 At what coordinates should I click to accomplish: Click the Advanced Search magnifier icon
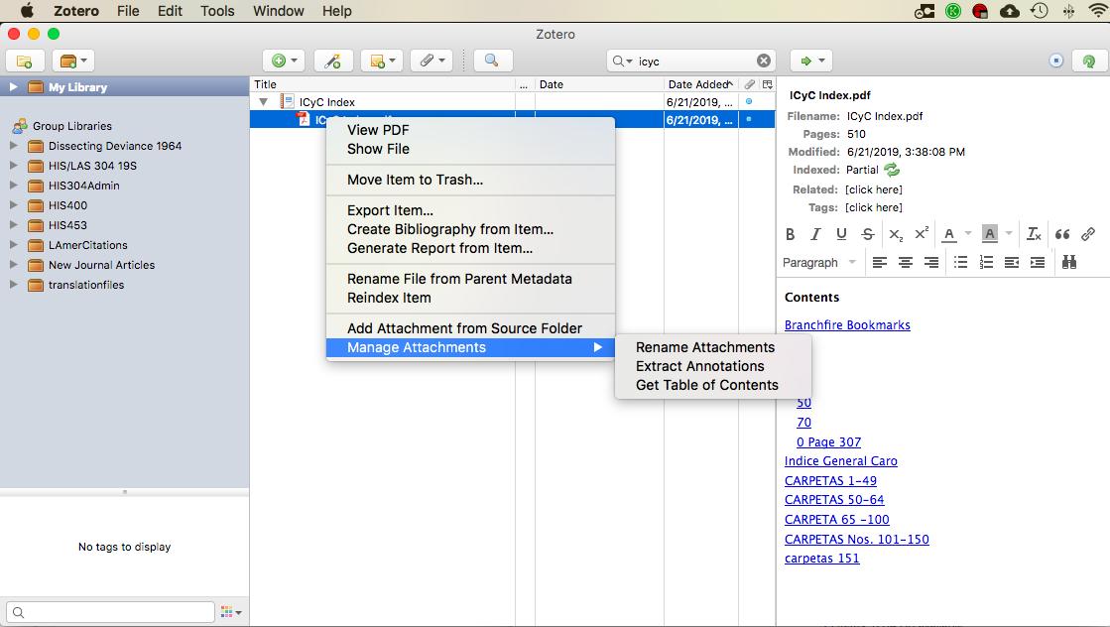tap(491, 61)
